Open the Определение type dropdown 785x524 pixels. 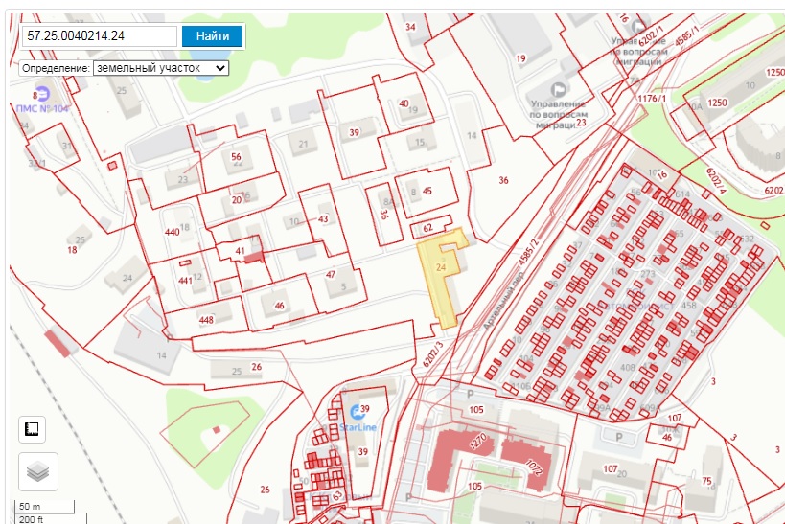pyautogui.click(x=161, y=69)
